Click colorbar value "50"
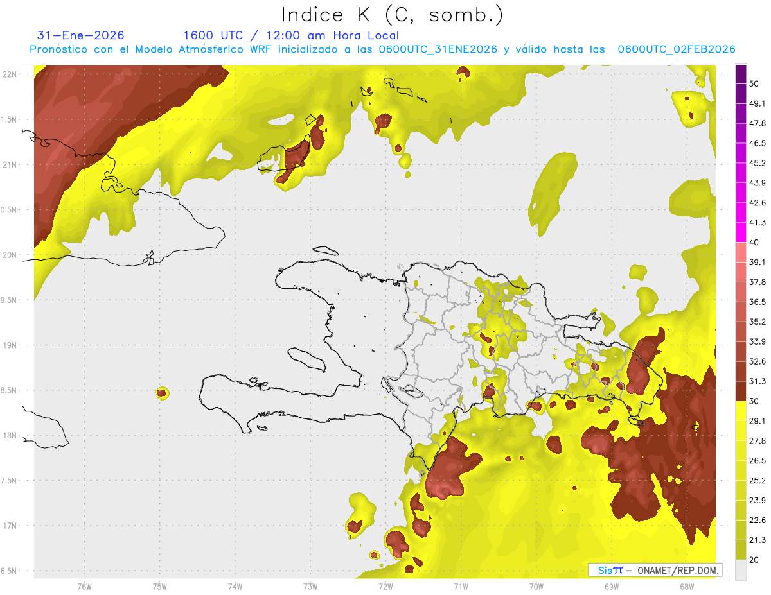The width and height of the screenshot is (771, 595). point(755,83)
